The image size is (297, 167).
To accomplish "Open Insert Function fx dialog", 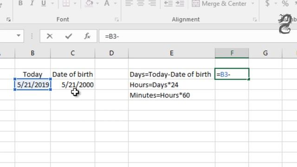I will point(87,36).
